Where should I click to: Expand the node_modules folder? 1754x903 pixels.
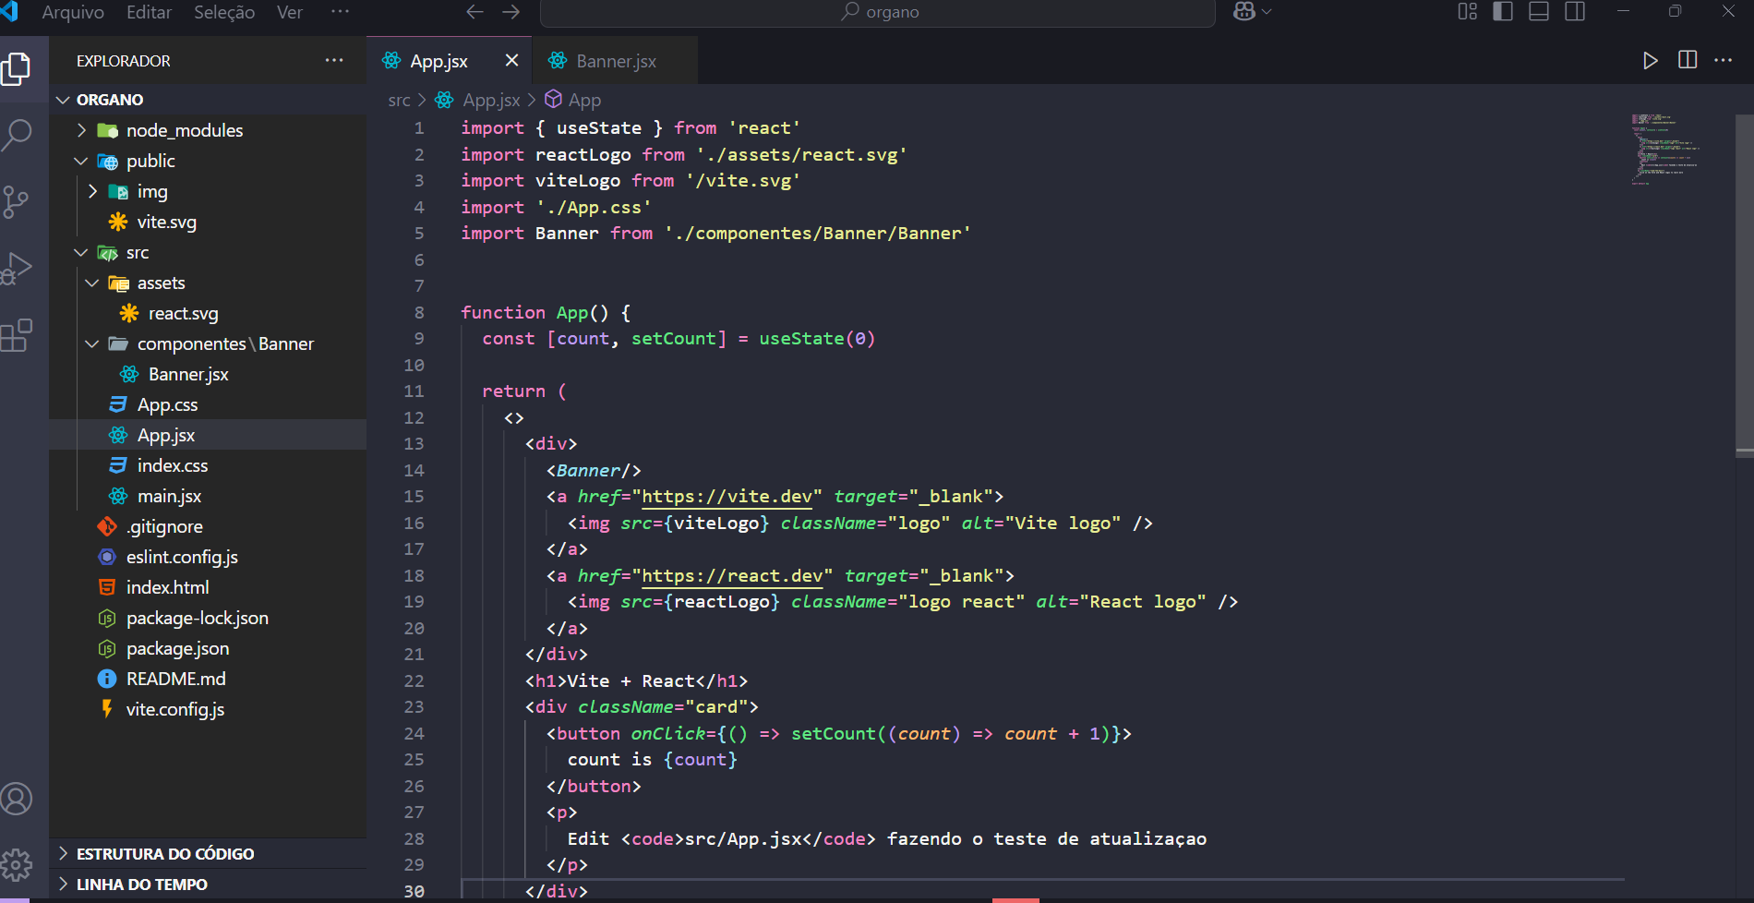pos(81,130)
